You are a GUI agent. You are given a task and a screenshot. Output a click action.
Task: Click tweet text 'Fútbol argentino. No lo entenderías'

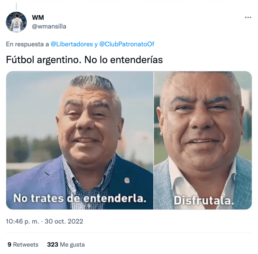84,59
